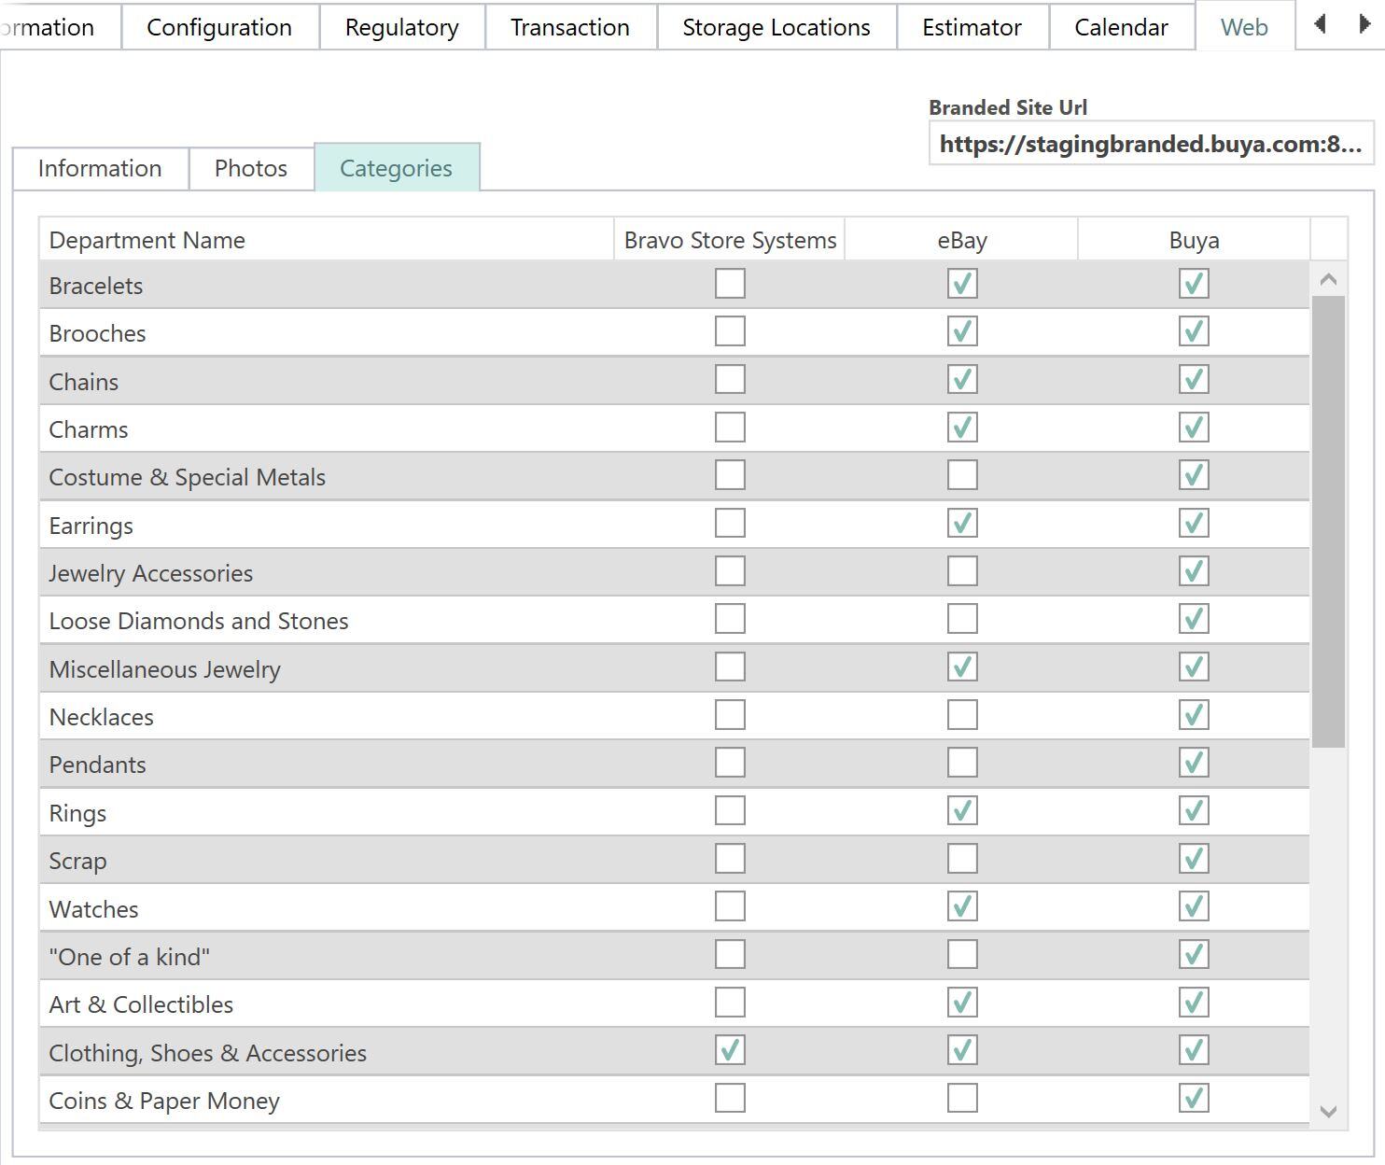Enable eBay for Jewelry Accessories

(962, 571)
